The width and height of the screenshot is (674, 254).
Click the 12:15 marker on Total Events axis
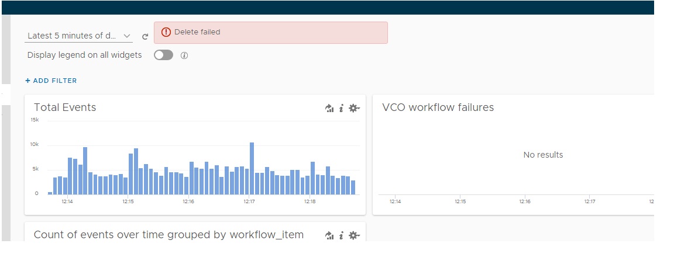[x=128, y=201]
